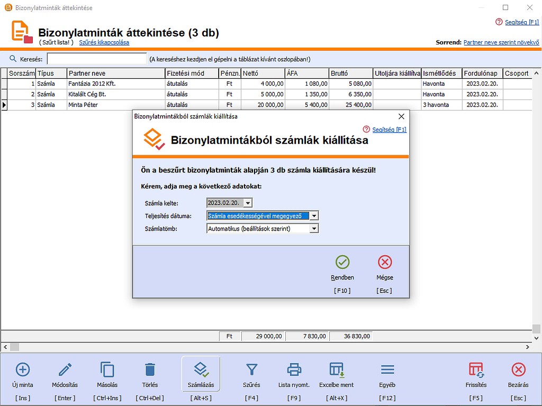
Task: Open the Egyéb menu icon
Action: coord(387,370)
